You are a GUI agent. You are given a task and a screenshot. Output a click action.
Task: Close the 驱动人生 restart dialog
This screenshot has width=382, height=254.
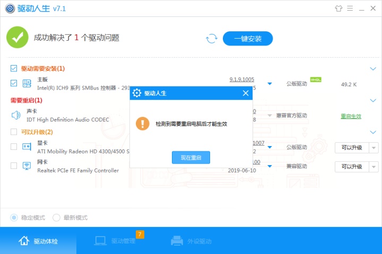(246, 93)
